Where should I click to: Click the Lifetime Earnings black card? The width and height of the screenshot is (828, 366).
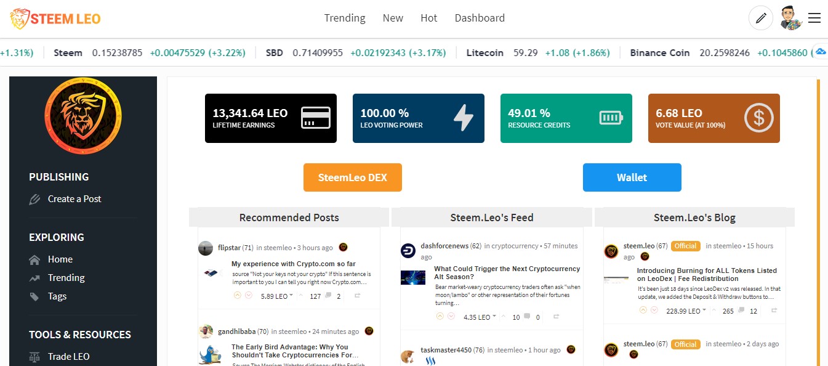click(x=271, y=118)
